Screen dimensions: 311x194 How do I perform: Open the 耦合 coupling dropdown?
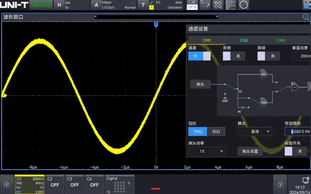(255, 132)
